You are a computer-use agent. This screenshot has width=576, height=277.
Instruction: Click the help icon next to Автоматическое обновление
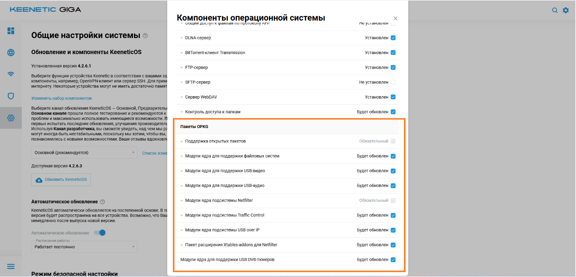(103, 201)
